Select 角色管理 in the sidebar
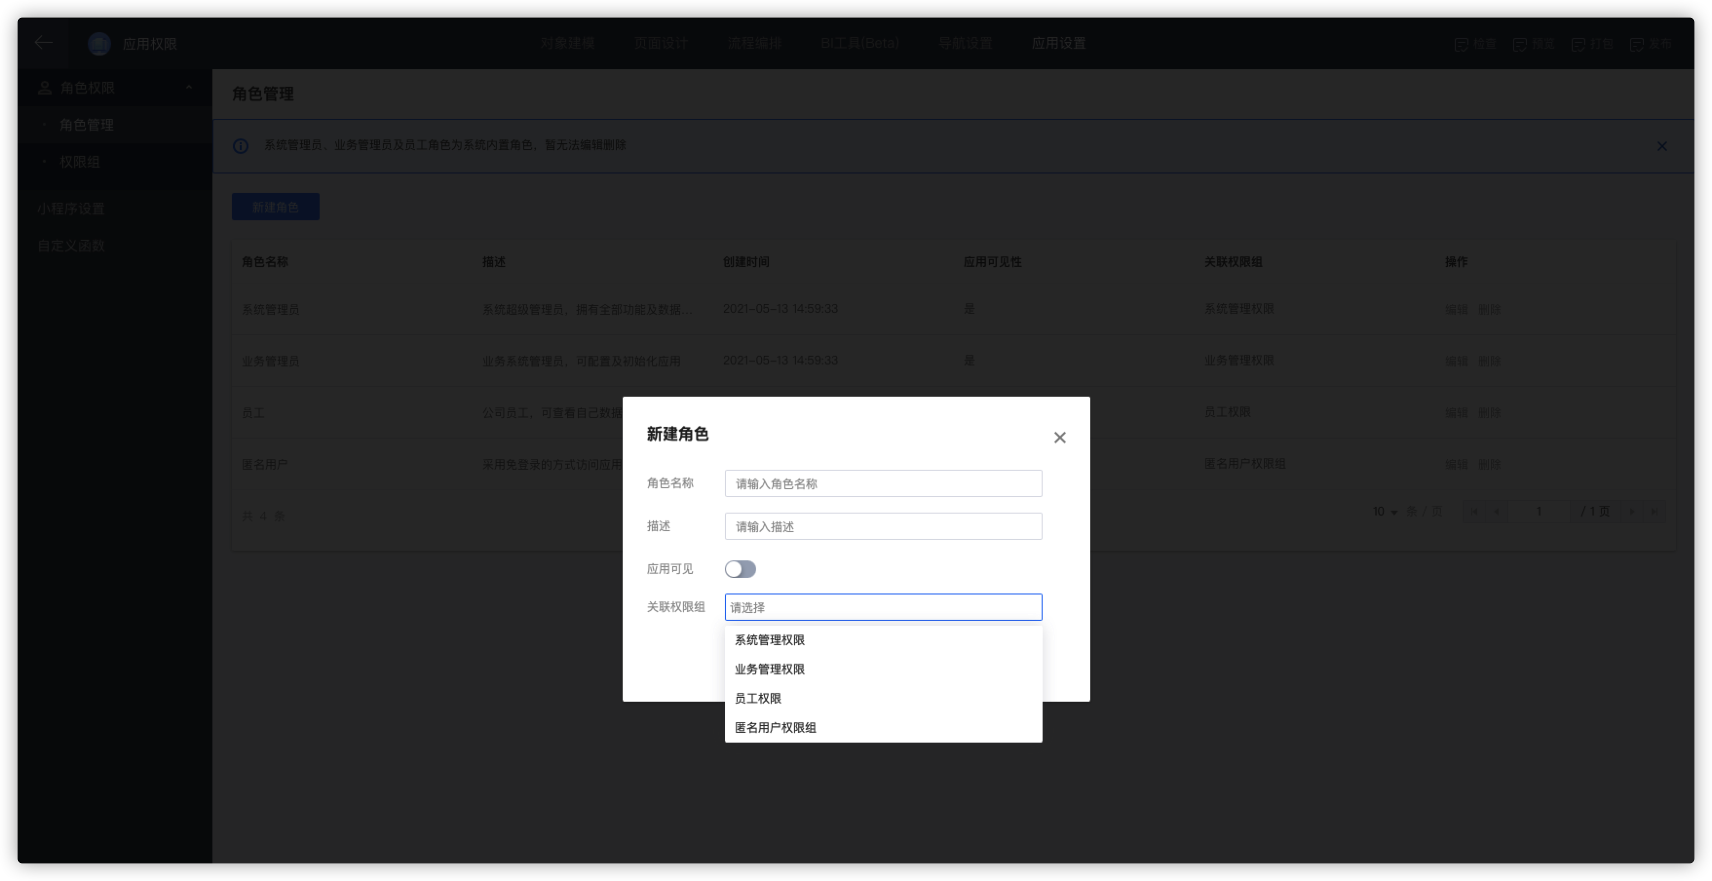 114,125
